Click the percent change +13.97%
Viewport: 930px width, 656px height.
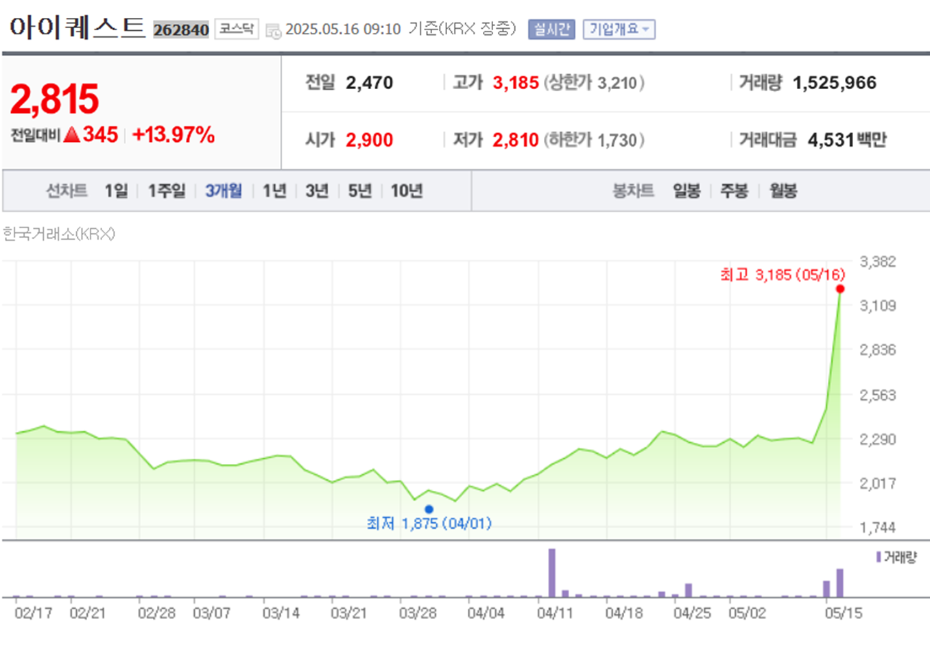[x=174, y=134]
